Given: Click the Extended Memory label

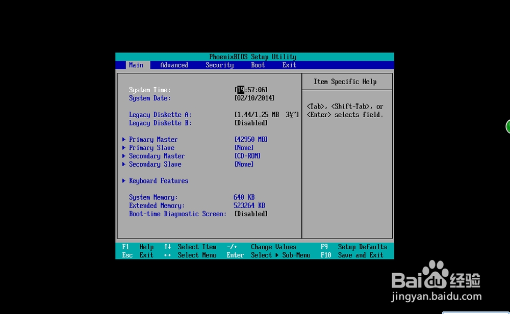Looking at the screenshot, I should [157, 205].
